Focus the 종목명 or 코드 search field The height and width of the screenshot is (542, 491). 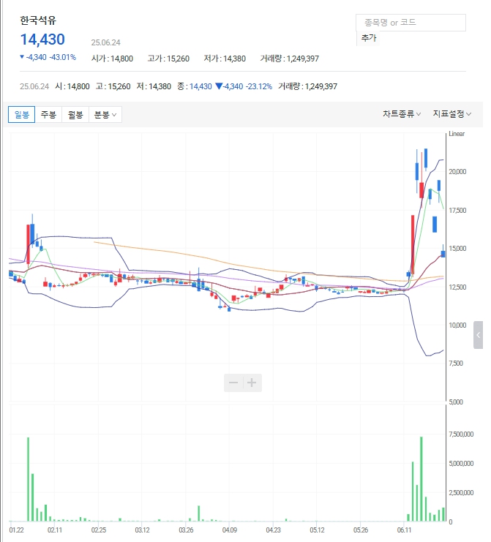[x=411, y=23]
